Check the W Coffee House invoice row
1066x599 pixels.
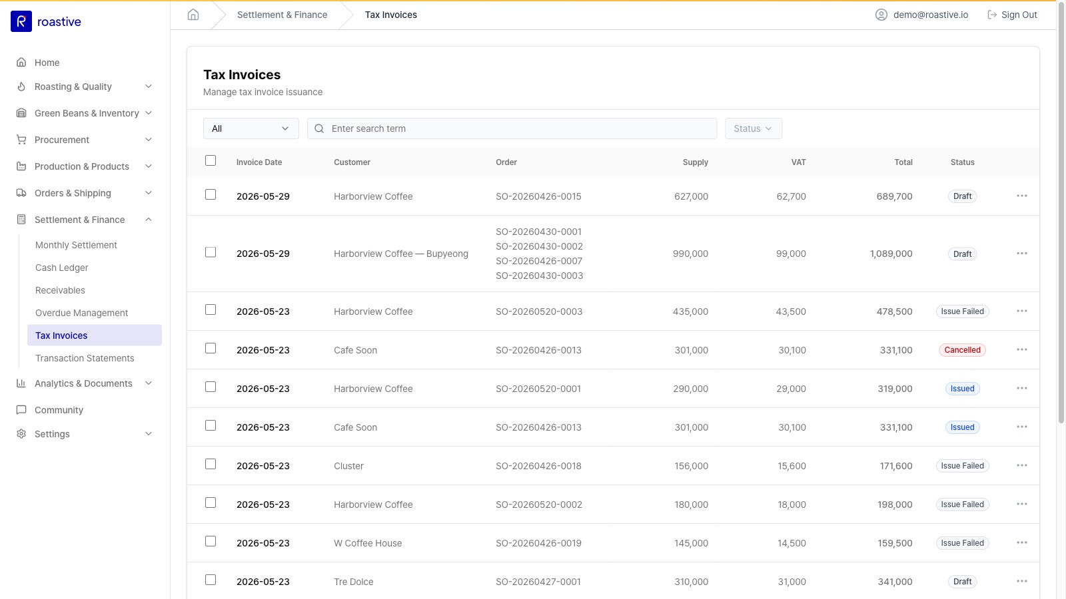tap(211, 541)
